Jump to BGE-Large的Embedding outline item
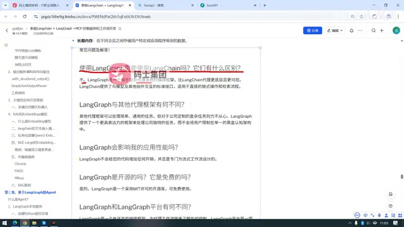Image resolution: width=404 pixels, height=227 pixels. (x=33, y=143)
